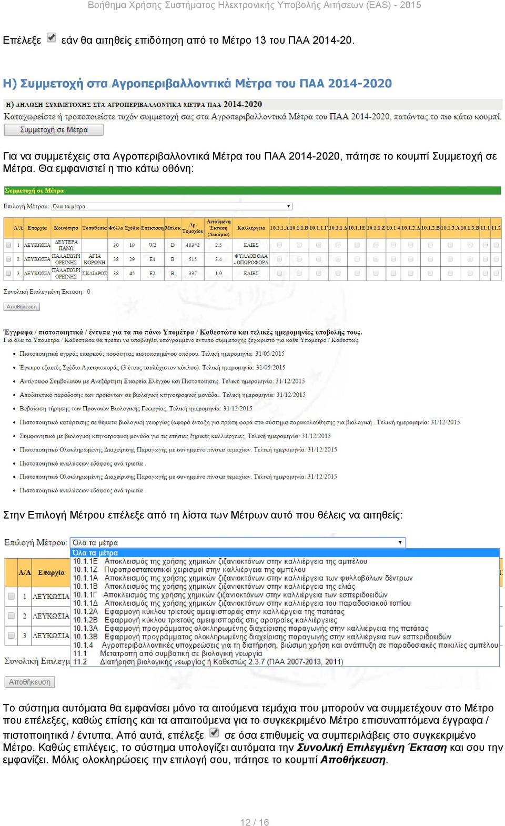Click bullet 'Αποδεικτικό παράδοσης των προϊόντων σε βιολογική κτηνοτροφική μονάδα'

click(163, 395)
